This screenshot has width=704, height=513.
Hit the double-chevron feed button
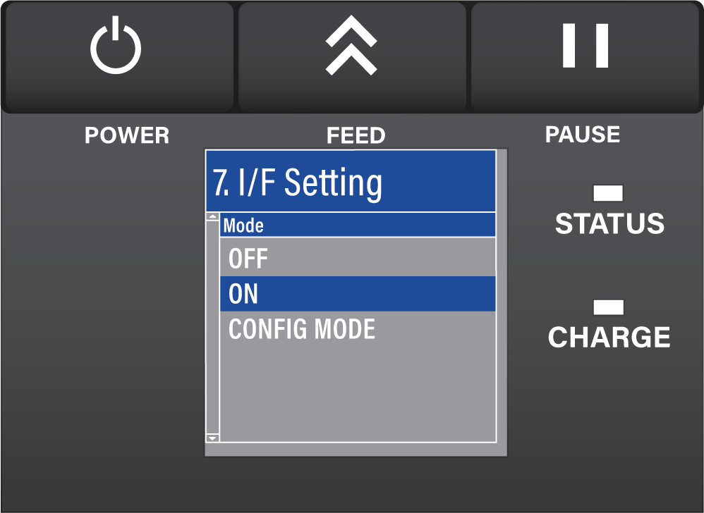(x=352, y=57)
